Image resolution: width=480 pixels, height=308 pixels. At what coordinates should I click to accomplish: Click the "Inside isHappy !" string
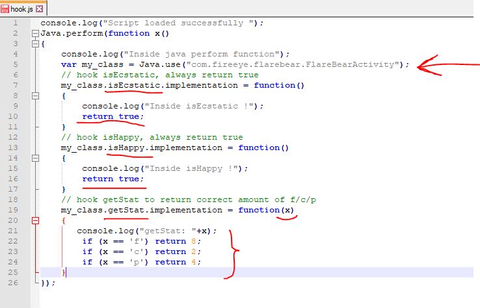193,168
